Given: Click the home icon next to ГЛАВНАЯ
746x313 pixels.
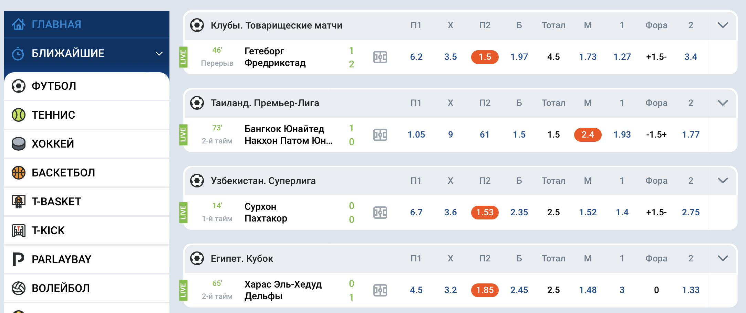Looking at the screenshot, I should pos(19,24).
